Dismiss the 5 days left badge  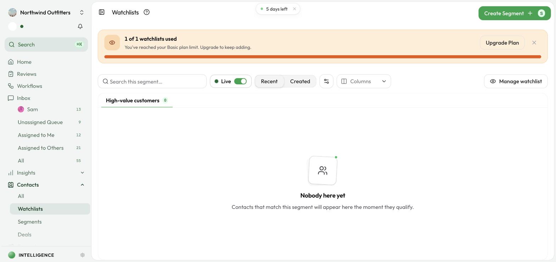(x=294, y=9)
